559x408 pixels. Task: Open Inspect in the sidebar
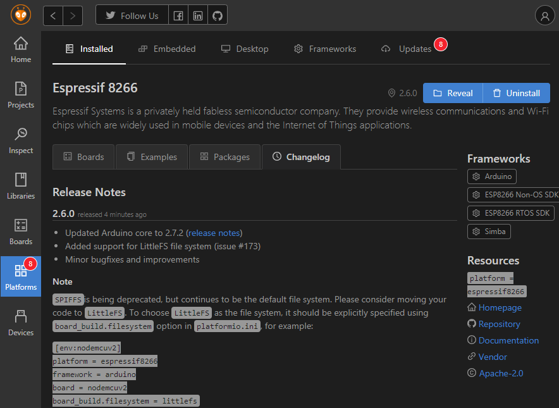pos(21,141)
